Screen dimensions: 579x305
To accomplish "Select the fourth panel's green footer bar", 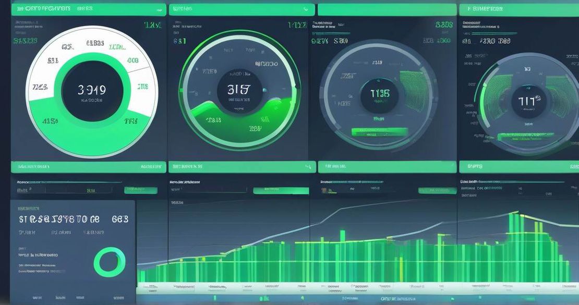I will click(x=518, y=167).
